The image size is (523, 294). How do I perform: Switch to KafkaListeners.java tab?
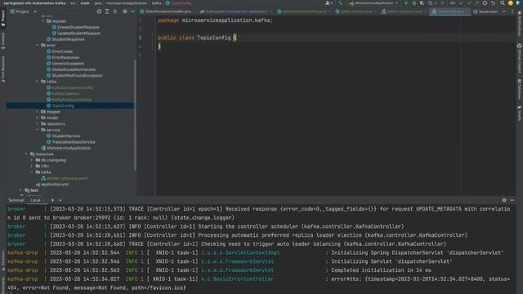pos(356,11)
